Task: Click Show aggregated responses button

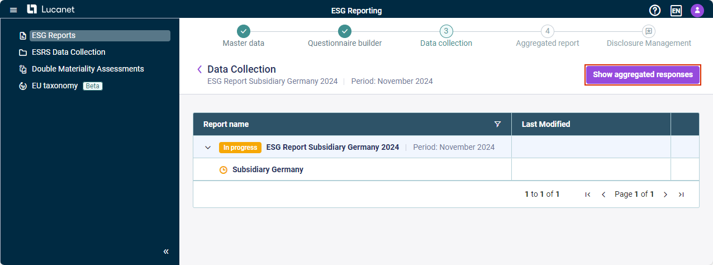Action: [x=643, y=74]
